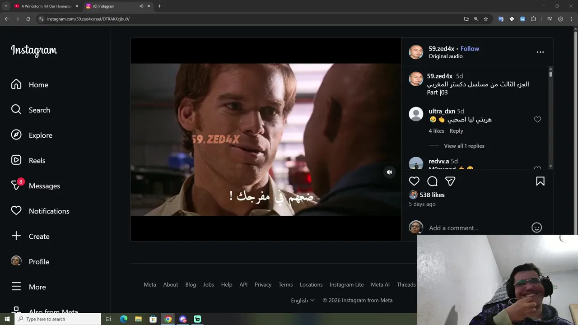The width and height of the screenshot is (578, 325).
Task: Open the About footer link
Action: (x=170, y=284)
